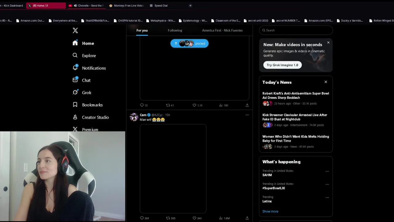Screen dimensions: 394x222
Task: Click the new posts pill
Action: click(x=189, y=43)
